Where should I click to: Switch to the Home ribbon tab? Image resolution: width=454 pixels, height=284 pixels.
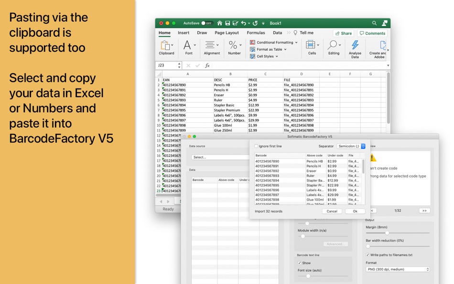pos(164,33)
